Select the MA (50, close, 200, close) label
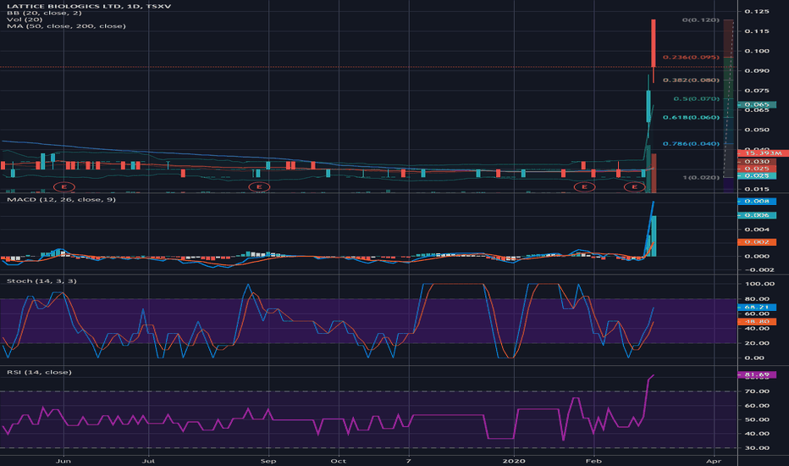 point(66,25)
